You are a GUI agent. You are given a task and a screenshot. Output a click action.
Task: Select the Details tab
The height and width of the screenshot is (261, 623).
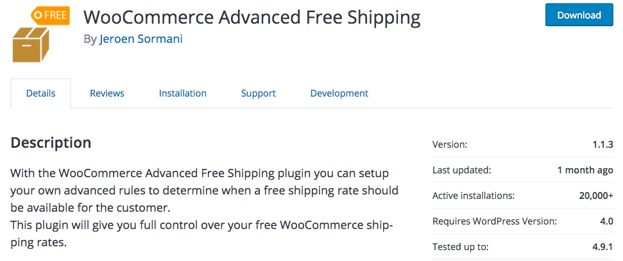point(40,93)
